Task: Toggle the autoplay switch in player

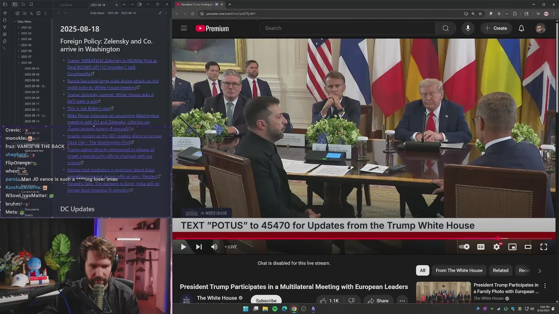Action: tap(464, 247)
